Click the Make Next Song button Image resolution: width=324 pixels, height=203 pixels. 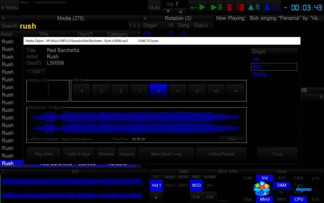click(x=166, y=154)
